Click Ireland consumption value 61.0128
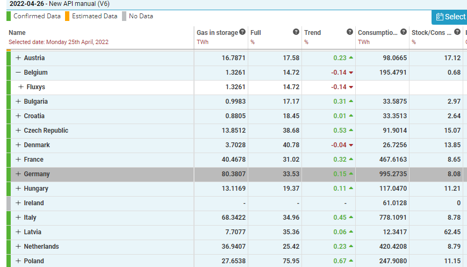The height and width of the screenshot is (267, 467). coord(394,203)
